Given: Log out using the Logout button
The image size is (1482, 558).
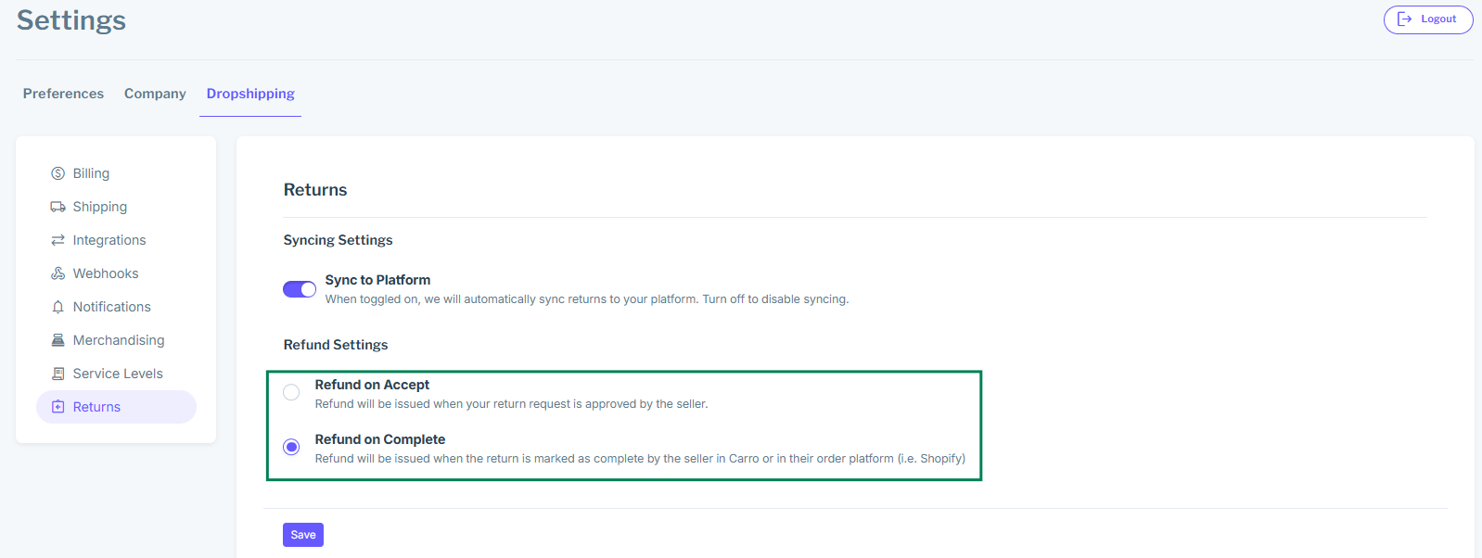Looking at the screenshot, I should click(x=1427, y=19).
